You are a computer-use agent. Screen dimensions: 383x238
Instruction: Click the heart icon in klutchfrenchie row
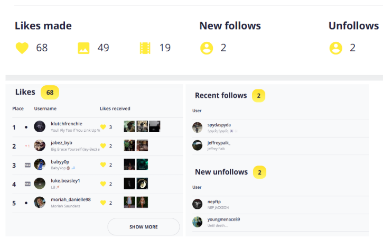(104, 127)
